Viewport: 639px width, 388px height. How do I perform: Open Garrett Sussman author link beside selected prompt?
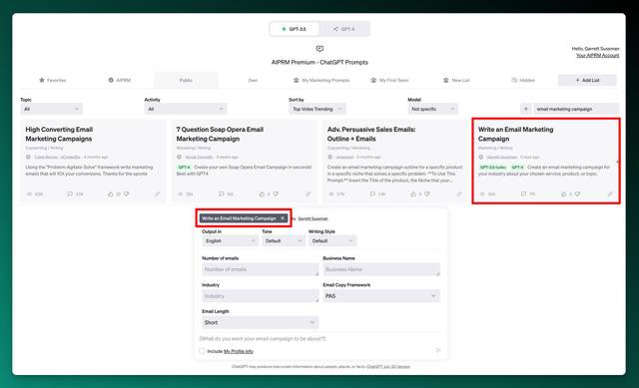313,219
